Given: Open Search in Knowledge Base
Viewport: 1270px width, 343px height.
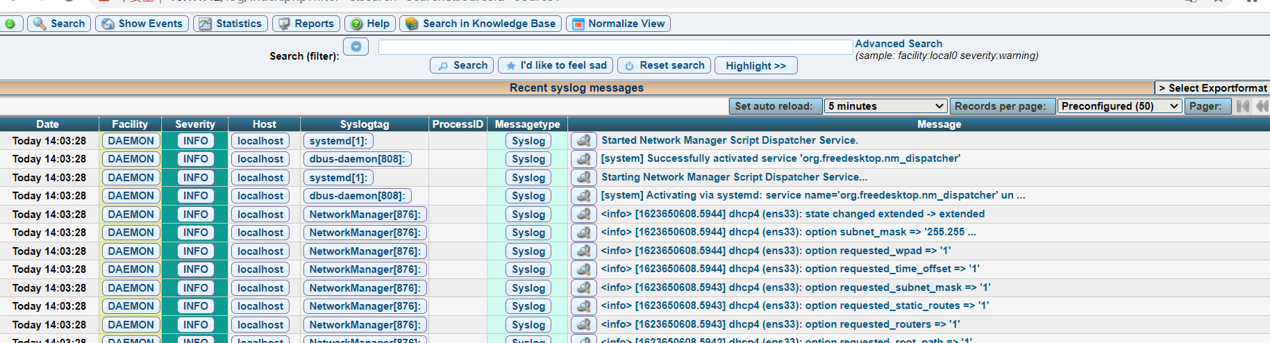Looking at the screenshot, I should pyautogui.click(x=481, y=24).
